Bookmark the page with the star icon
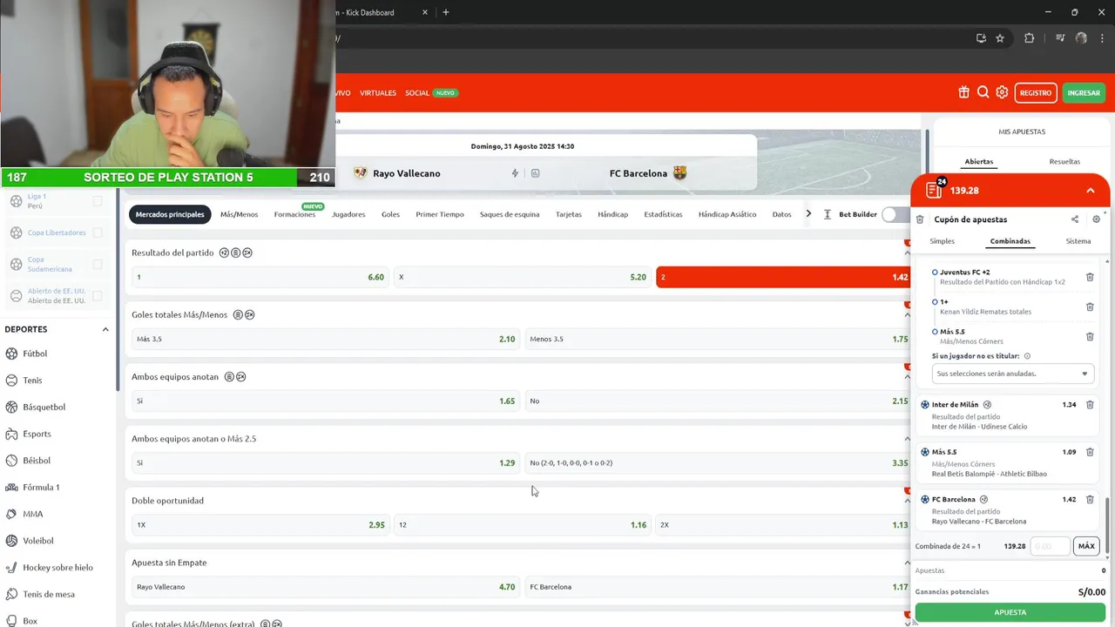This screenshot has width=1115, height=627. [x=1000, y=38]
